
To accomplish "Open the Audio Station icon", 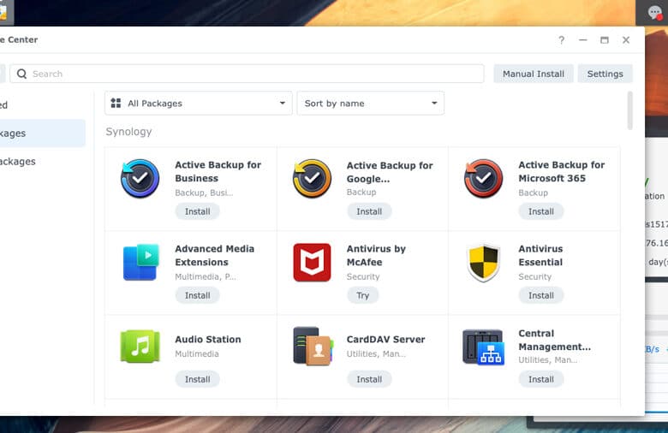I will coord(140,347).
